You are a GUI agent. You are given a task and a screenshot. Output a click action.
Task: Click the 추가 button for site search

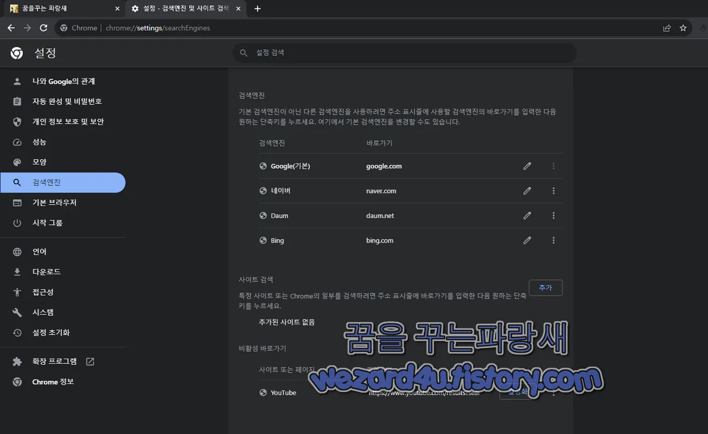(545, 287)
